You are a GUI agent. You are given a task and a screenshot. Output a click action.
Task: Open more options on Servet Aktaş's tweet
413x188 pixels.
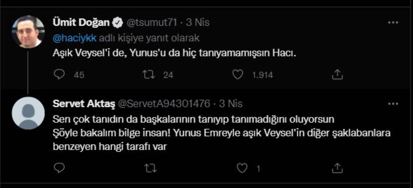pos(393,104)
